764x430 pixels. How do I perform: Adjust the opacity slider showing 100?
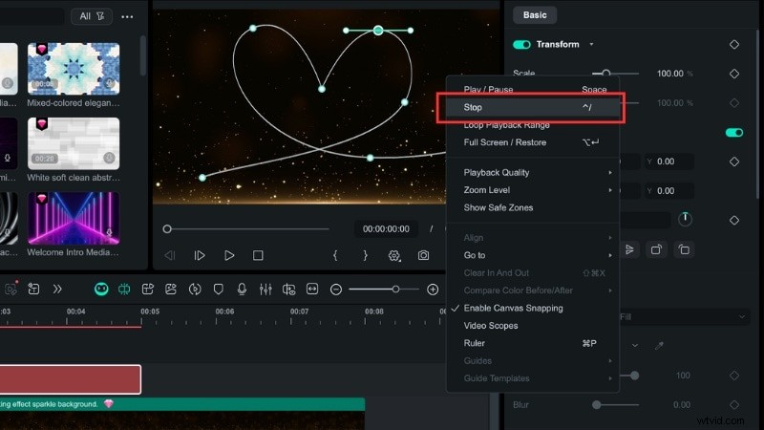pos(634,376)
